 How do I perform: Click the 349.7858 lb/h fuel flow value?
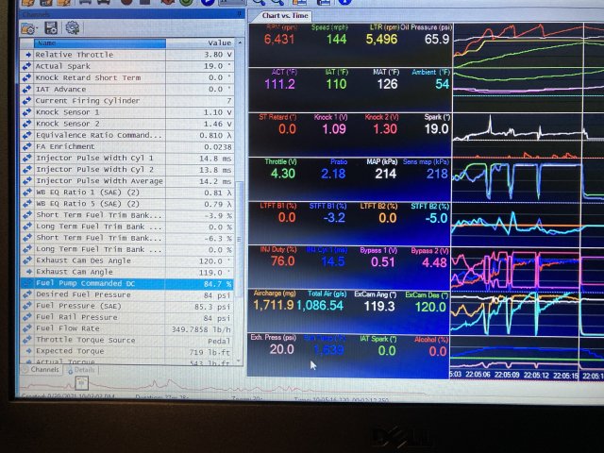(201, 329)
